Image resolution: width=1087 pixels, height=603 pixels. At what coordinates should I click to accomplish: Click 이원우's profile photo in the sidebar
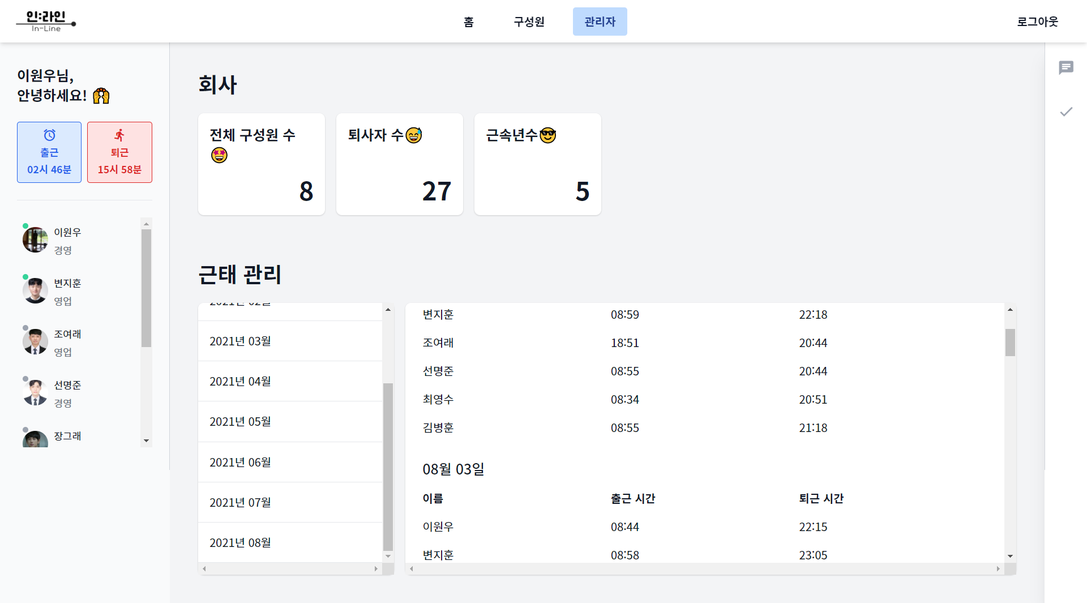[35, 239]
